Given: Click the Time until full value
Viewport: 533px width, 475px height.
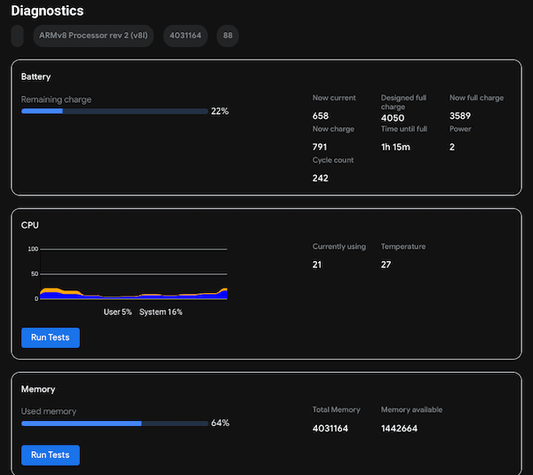Looking at the screenshot, I should click(x=395, y=146).
